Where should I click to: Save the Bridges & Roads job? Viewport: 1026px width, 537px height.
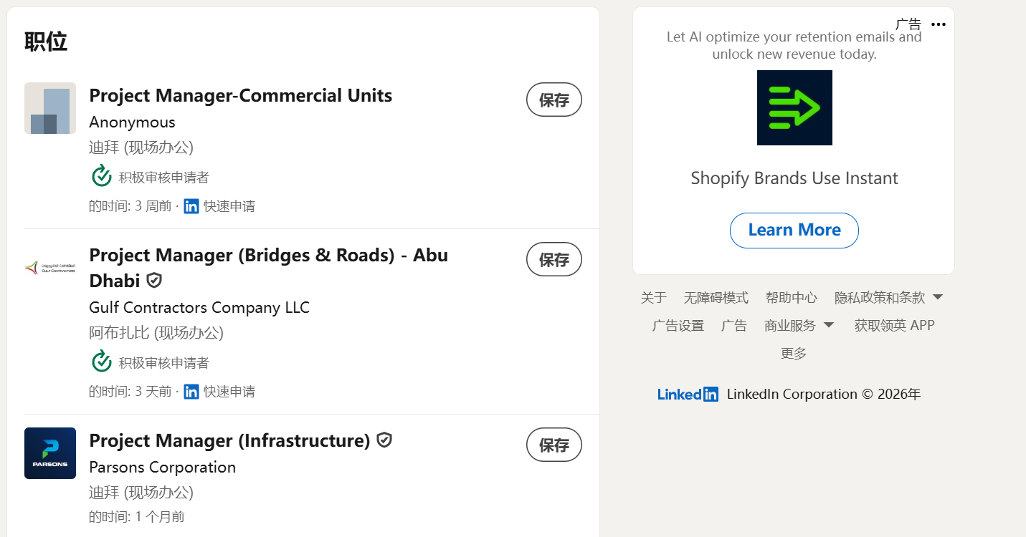(x=554, y=259)
